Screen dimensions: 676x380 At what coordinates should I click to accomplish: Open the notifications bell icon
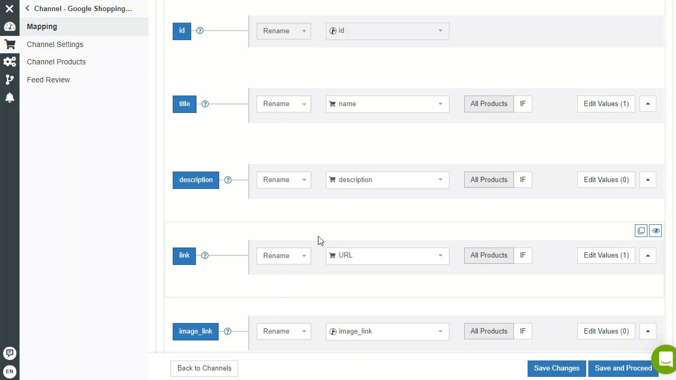(x=10, y=98)
